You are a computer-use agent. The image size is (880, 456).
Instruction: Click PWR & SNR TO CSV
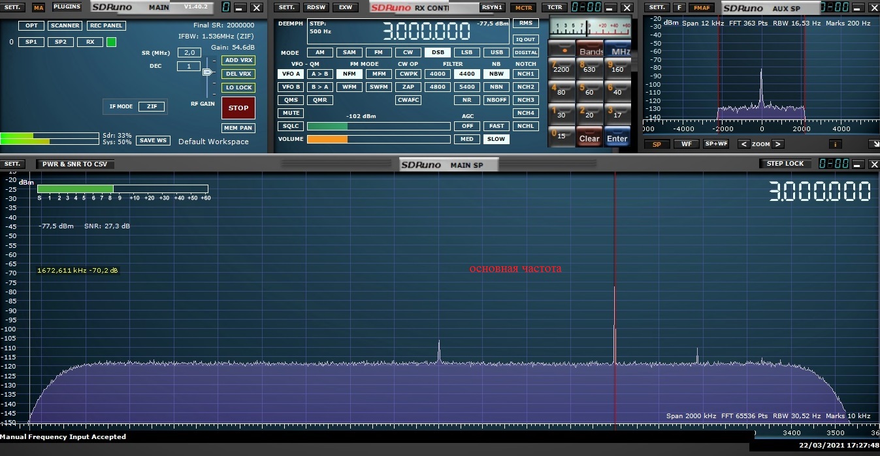pyautogui.click(x=75, y=164)
